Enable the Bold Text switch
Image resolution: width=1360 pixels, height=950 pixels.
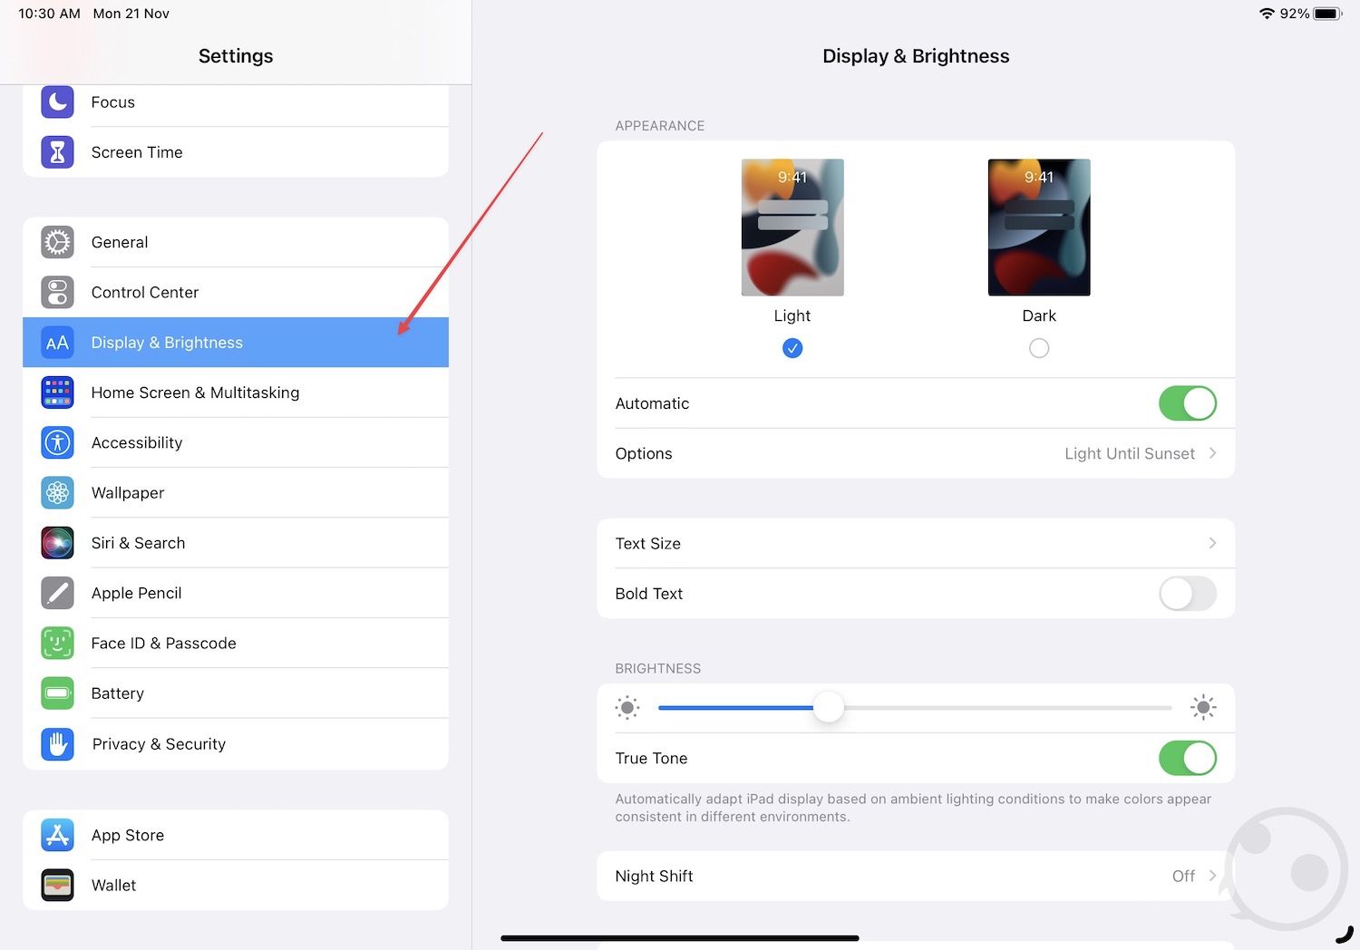pos(1187,594)
